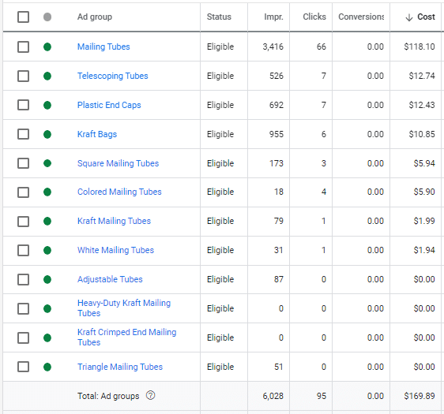The height and width of the screenshot is (414, 444).
Task: Open the Colored Mailing Tubes ad group
Action: pyautogui.click(x=119, y=192)
